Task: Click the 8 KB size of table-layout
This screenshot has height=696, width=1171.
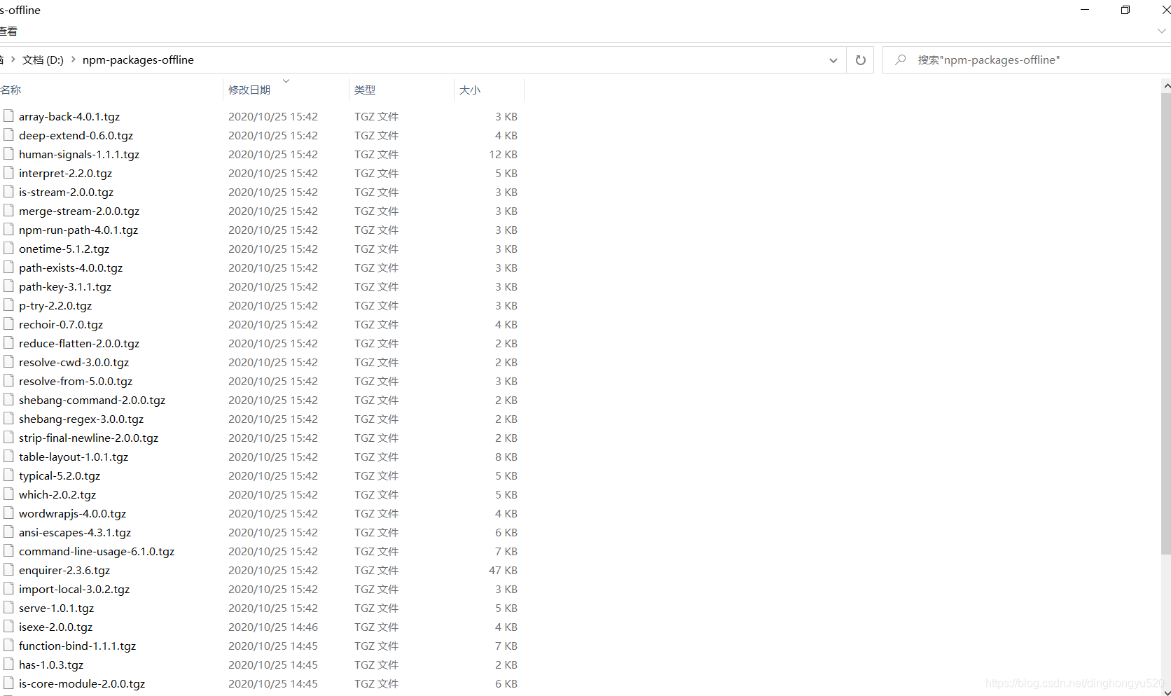Action: pyautogui.click(x=506, y=457)
